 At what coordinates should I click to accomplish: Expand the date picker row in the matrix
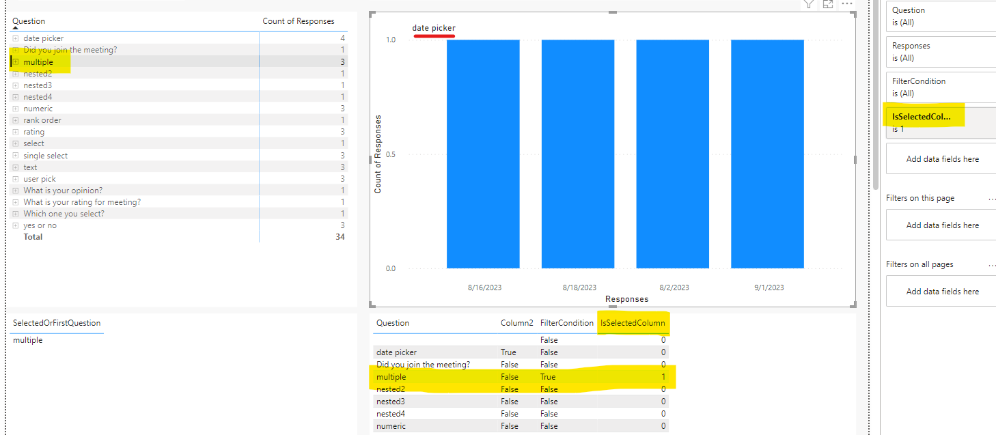16,38
